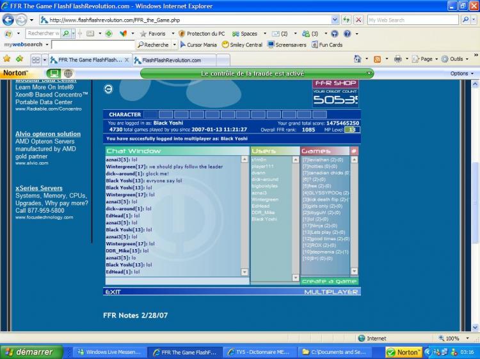Click the create a game button
The width and height of the screenshot is (480, 359).
(x=329, y=281)
